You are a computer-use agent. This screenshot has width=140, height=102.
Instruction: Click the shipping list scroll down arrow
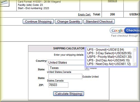pos(134,64)
